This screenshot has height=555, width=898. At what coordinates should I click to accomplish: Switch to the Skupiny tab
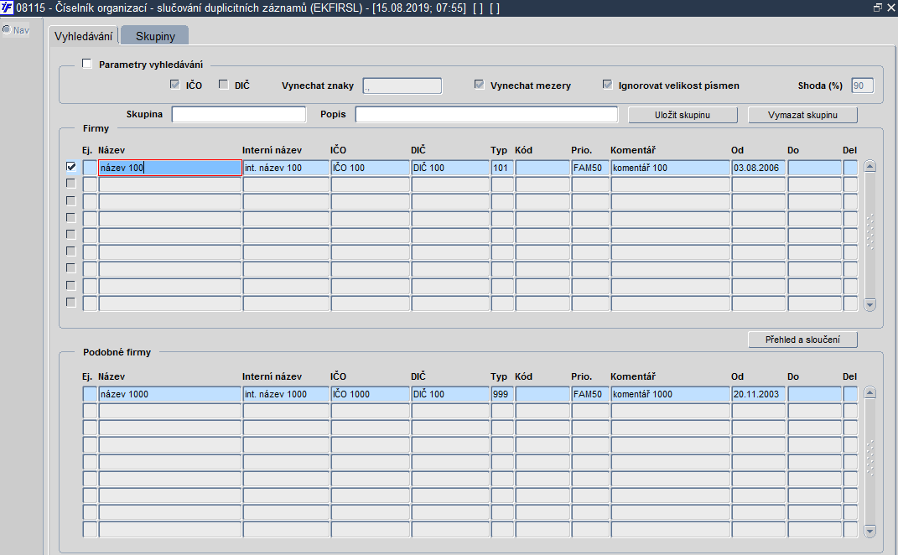[x=155, y=36]
